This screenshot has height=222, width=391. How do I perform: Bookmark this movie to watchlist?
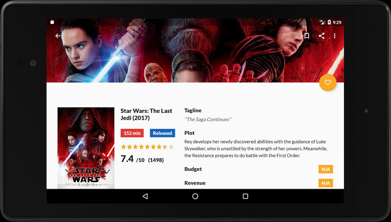[x=307, y=36]
